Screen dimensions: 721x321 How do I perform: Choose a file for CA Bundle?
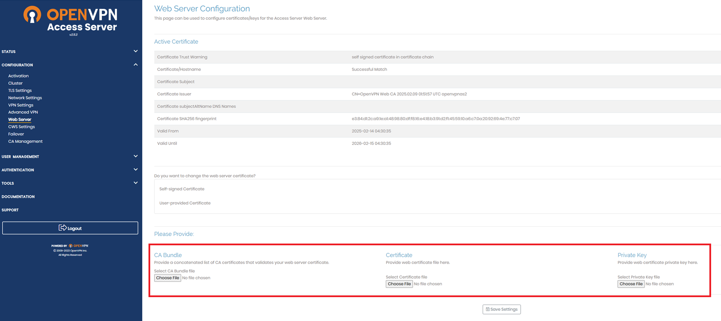(x=168, y=278)
